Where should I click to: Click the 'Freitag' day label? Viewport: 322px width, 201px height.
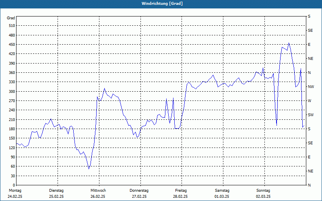[181, 191]
